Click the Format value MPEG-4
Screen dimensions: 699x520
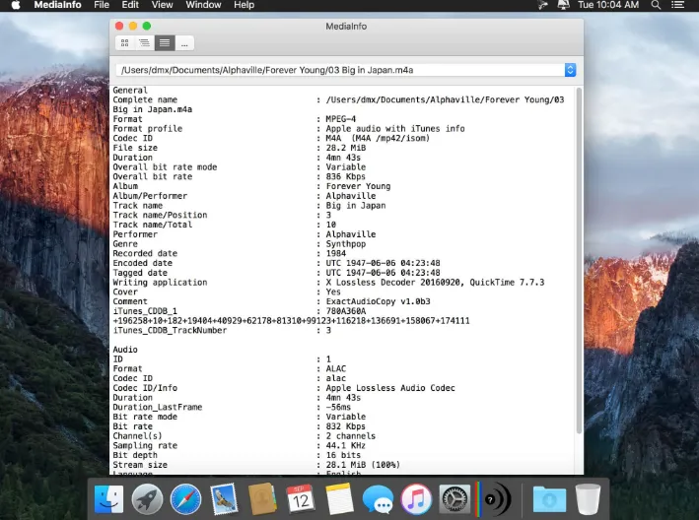340,119
